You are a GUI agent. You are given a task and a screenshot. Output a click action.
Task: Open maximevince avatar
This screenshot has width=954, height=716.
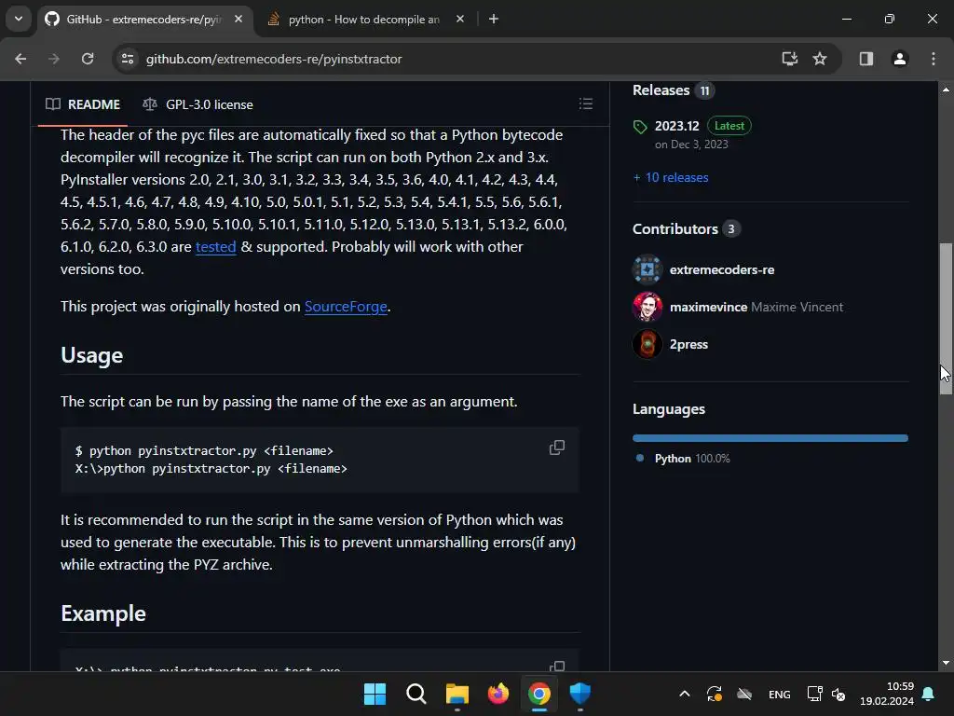click(647, 307)
